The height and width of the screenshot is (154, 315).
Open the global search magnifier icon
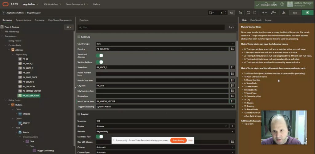pyautogui.click(x=266, y=4)
